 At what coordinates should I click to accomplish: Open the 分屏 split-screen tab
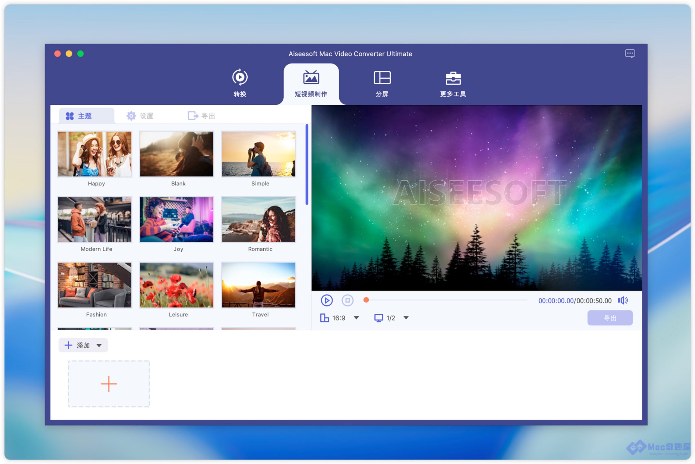pos(382,84)
